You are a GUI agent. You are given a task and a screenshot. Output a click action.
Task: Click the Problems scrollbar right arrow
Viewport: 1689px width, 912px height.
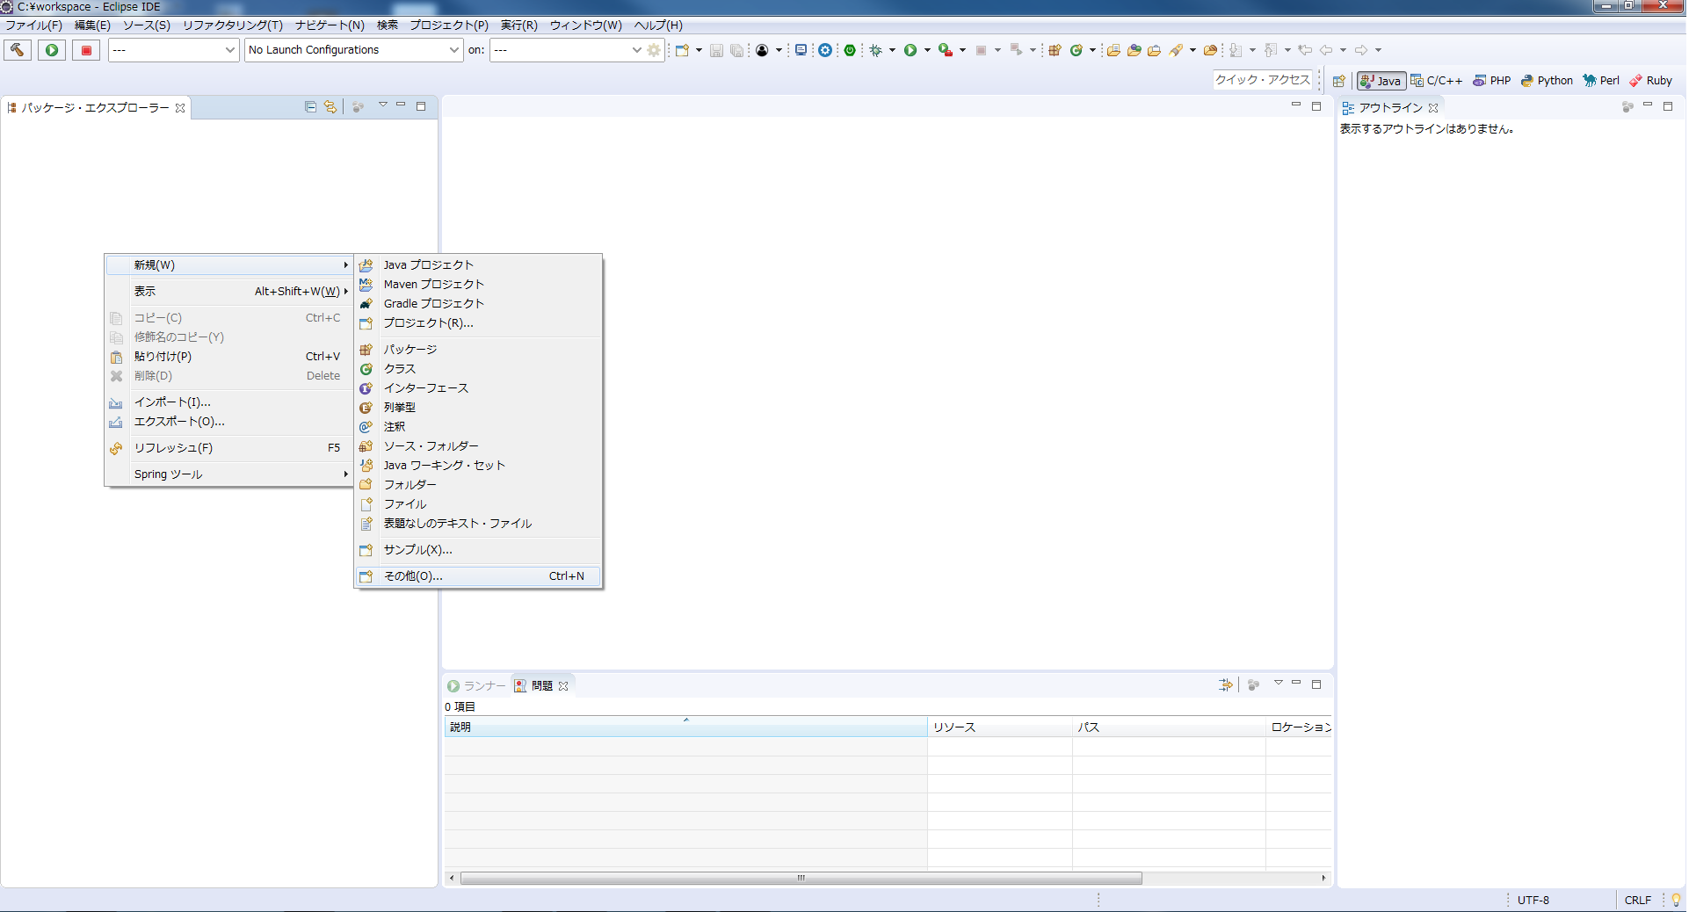point(1323,878)
